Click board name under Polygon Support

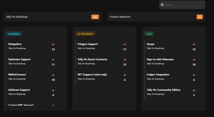point(86,48)
